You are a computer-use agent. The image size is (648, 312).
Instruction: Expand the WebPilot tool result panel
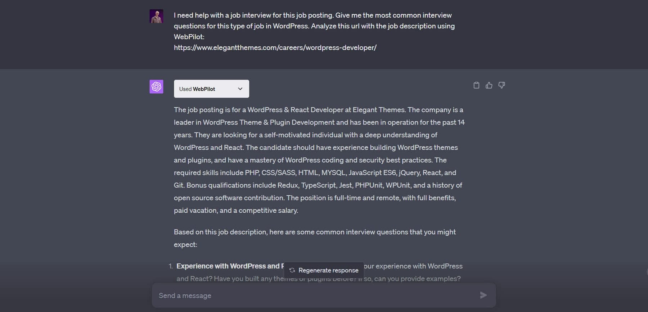pyautogui.click(x=211, y=89)
